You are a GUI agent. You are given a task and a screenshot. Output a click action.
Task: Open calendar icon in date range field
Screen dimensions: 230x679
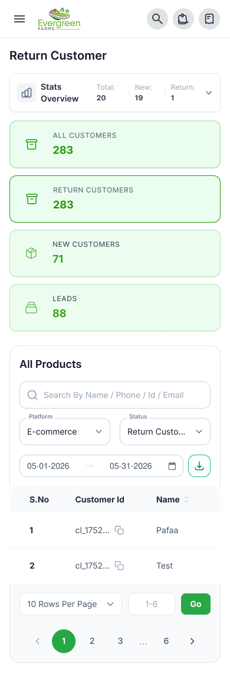click(x=172, y=466)
